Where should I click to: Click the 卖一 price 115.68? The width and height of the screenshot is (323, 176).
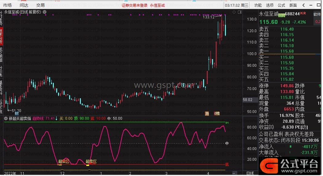pos(287,51)
